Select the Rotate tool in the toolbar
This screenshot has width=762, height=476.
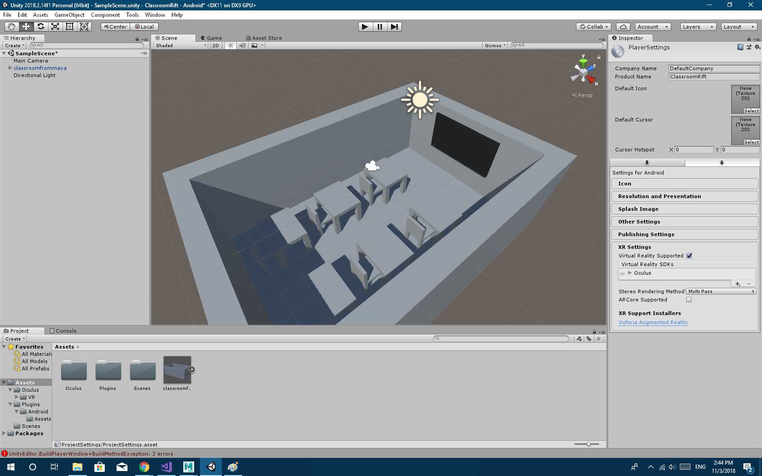40,27
